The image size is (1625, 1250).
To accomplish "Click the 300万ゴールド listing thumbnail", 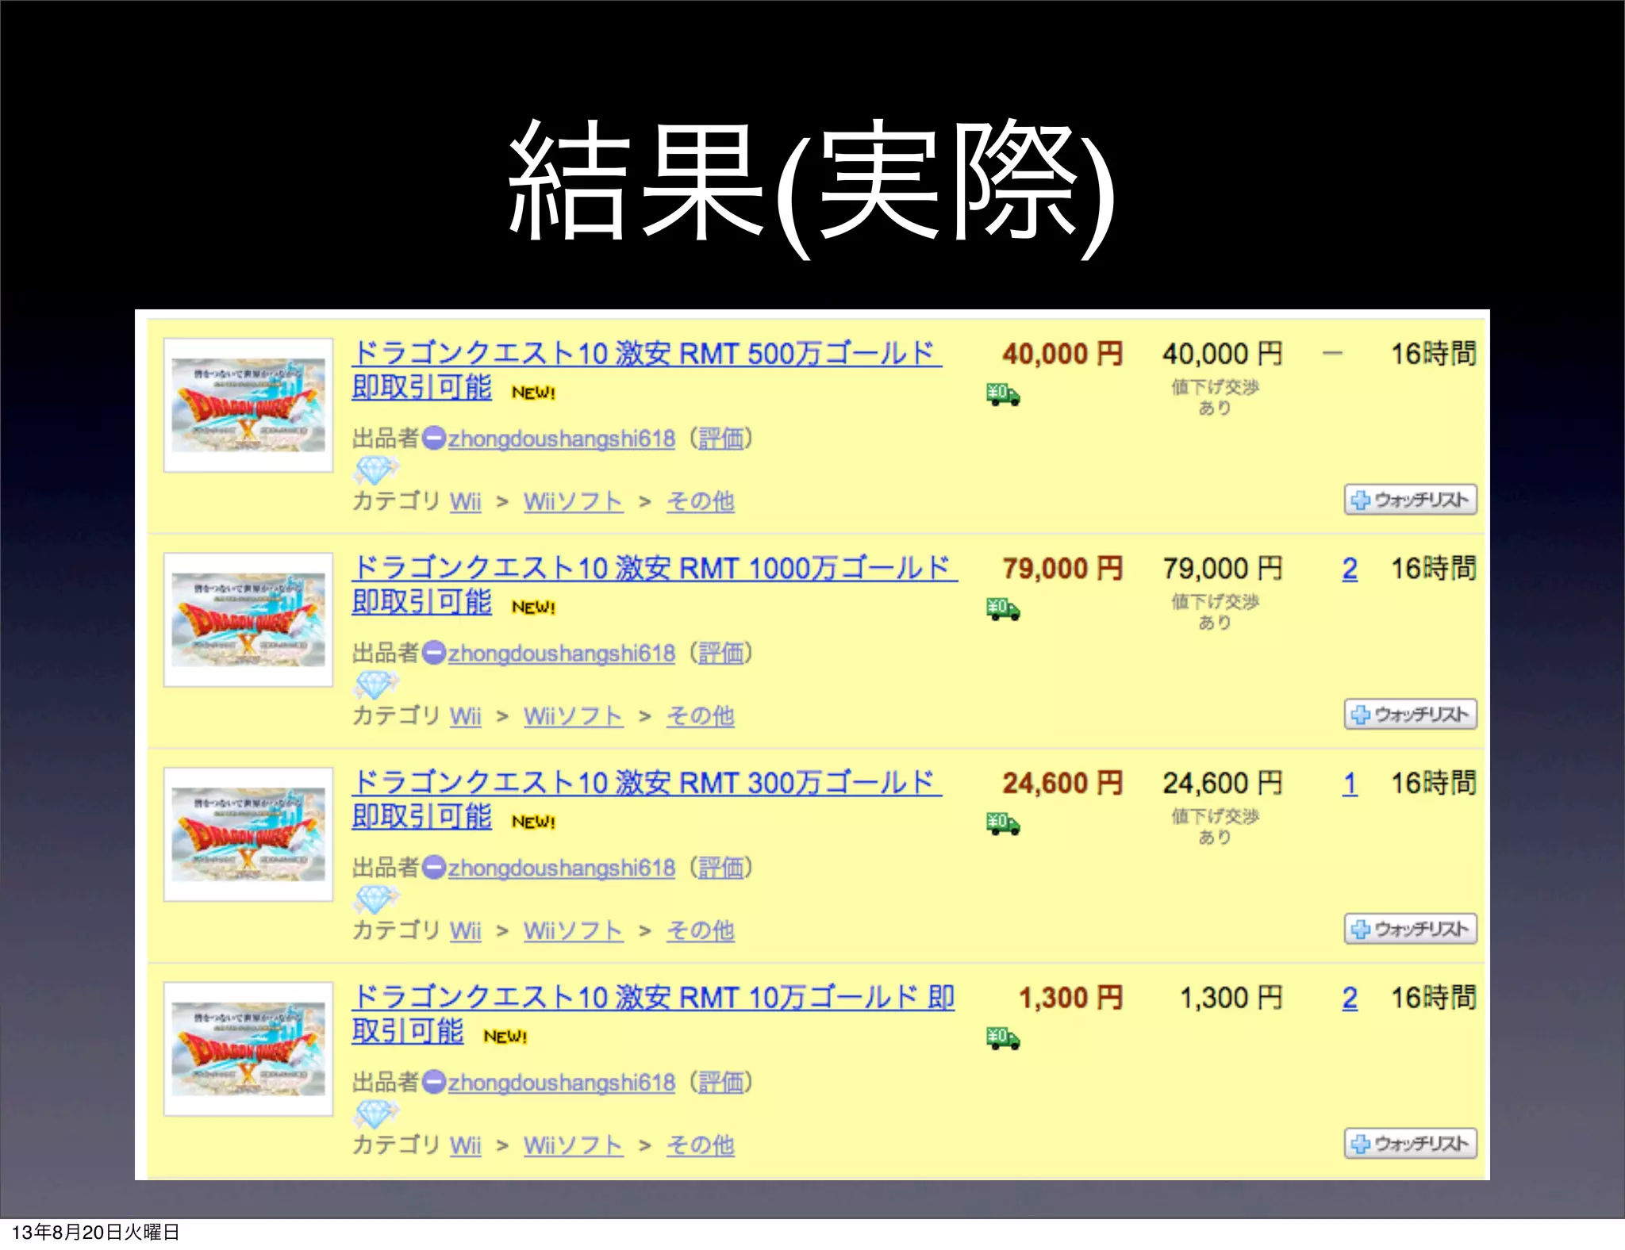I will point(248,834).
